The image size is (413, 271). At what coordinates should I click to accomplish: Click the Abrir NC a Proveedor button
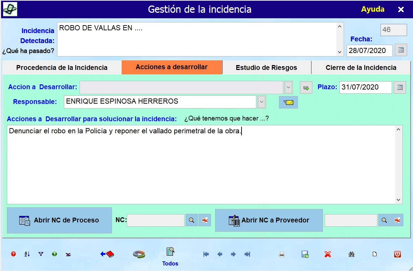click(269, 220)
